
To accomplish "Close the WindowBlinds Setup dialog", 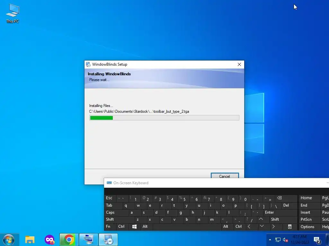I will (x=239, y=64).
